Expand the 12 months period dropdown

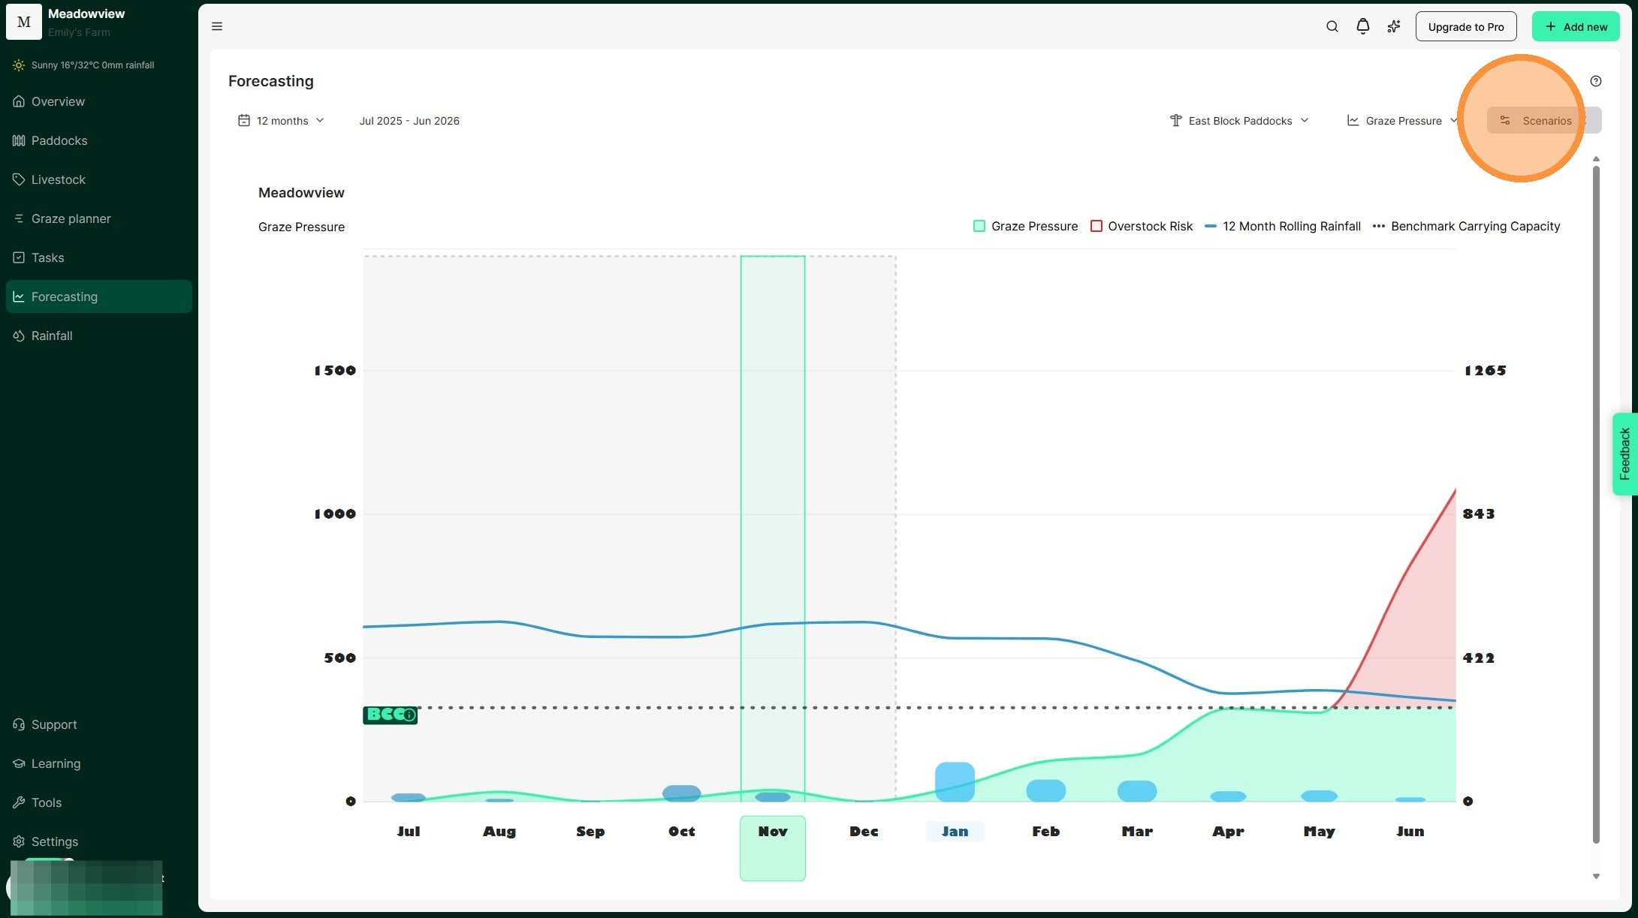281,120
